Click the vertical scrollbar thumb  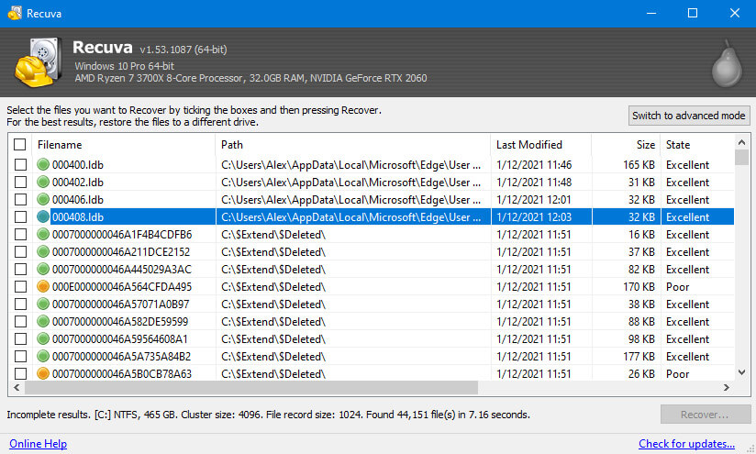pyautogui.click(x=741, y=157)
